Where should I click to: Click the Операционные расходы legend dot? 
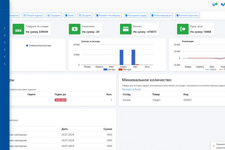[27, 46]
